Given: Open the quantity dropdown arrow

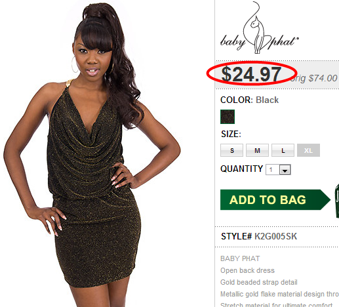Looking at the screenshot, I should click(285, 170).
